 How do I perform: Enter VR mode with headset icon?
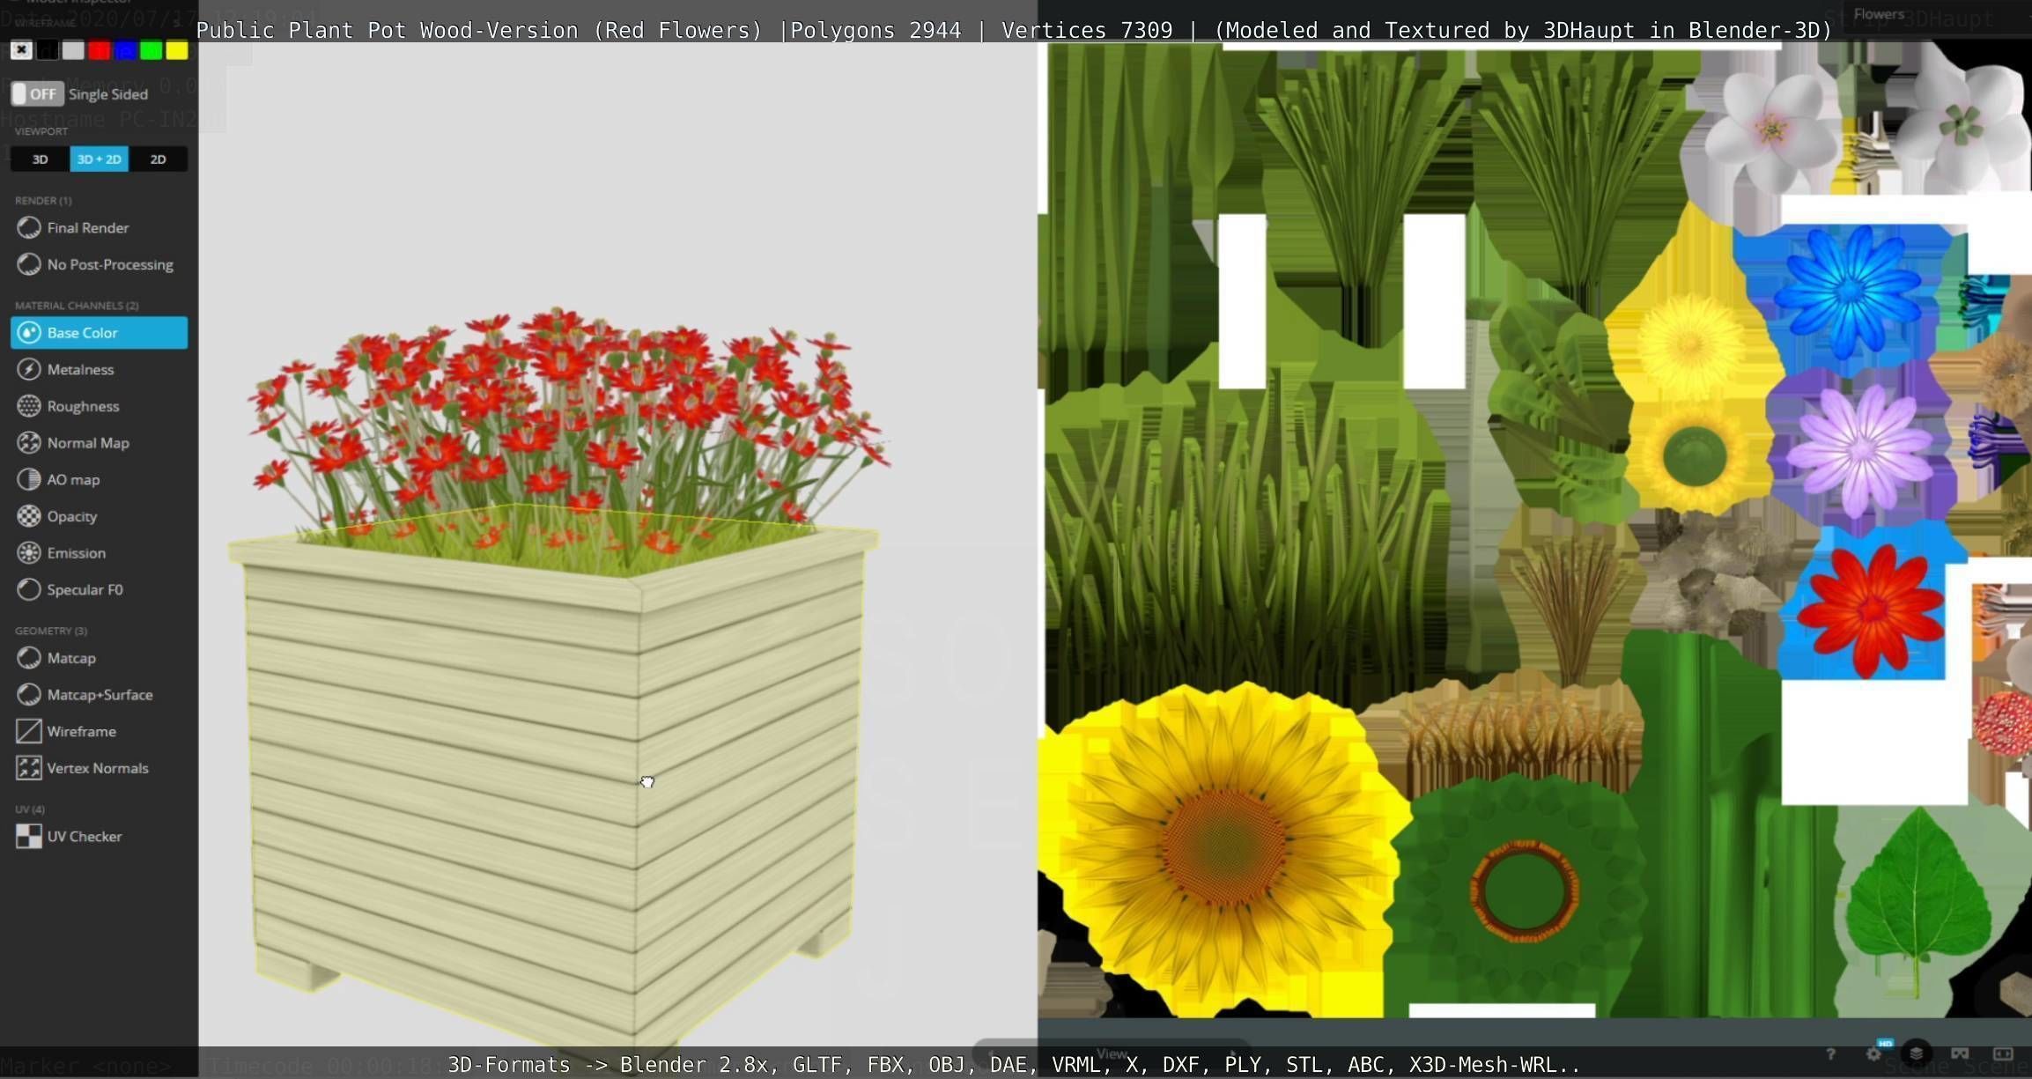1960,1053
